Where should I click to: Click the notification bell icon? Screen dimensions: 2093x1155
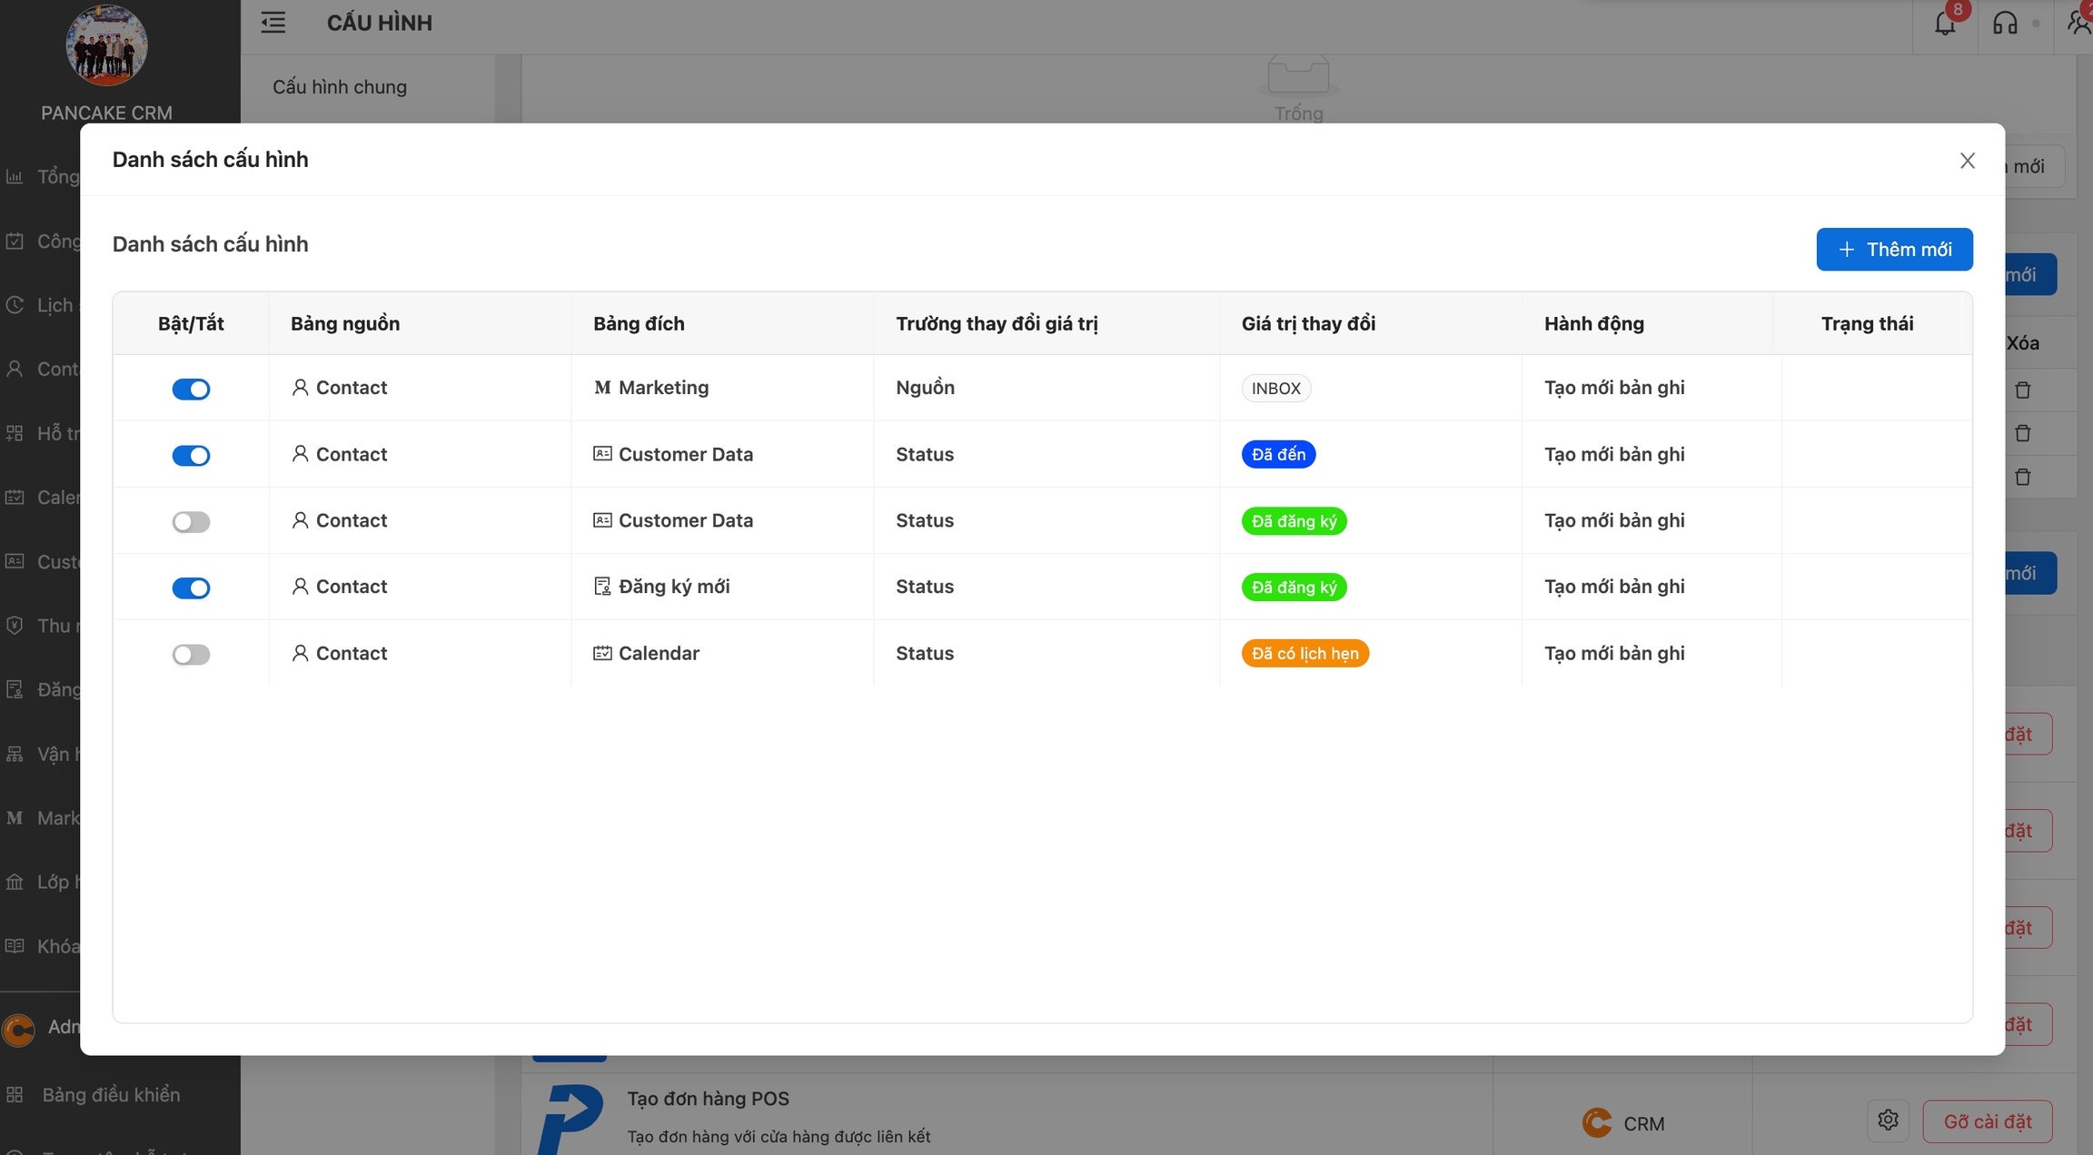click(1945, 24)
